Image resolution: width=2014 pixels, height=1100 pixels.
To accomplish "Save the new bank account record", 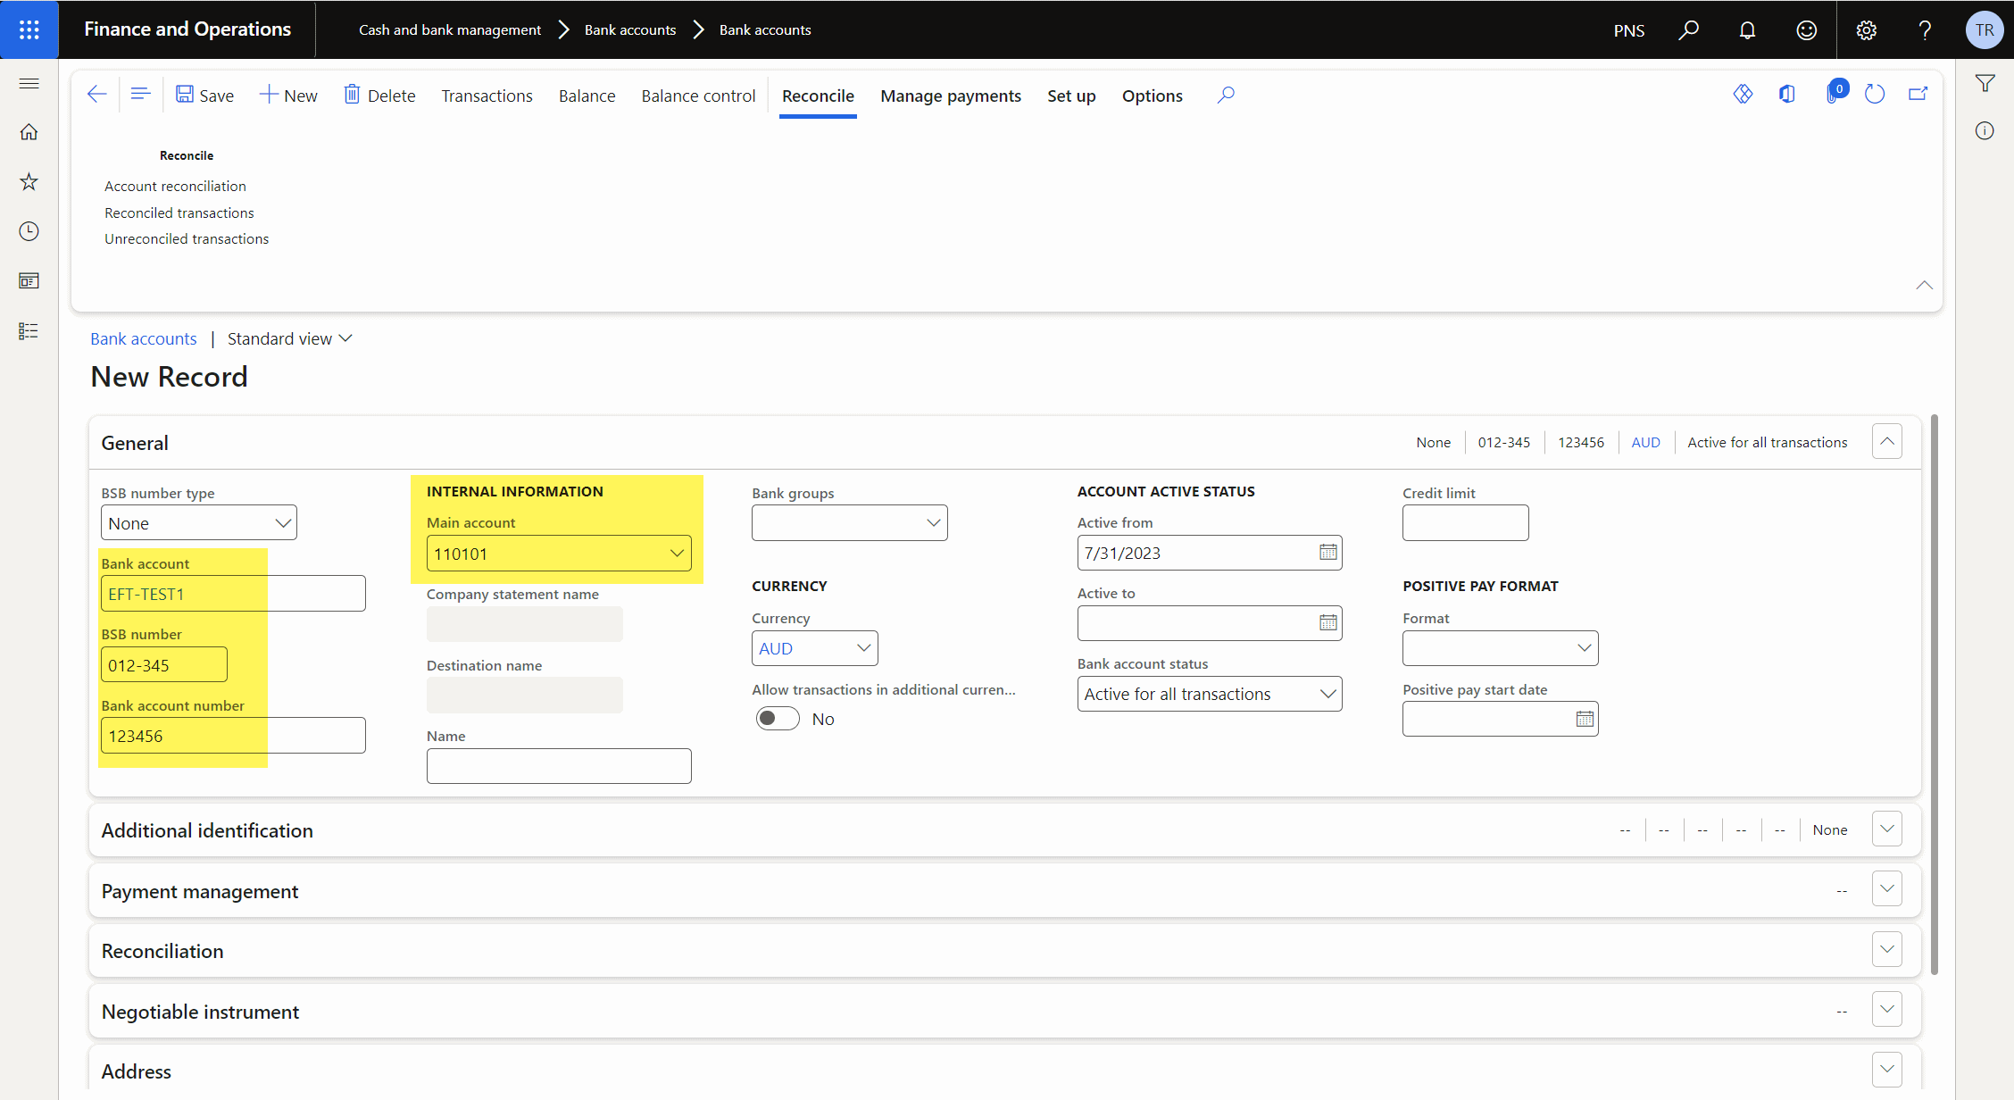I will pos(204,96).
